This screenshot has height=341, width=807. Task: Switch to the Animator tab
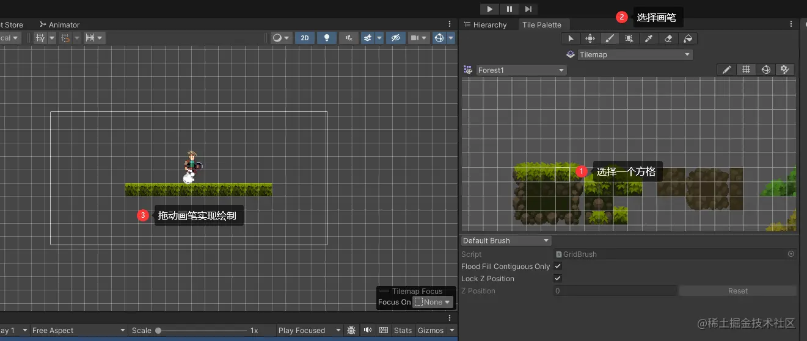coord(60,25)
